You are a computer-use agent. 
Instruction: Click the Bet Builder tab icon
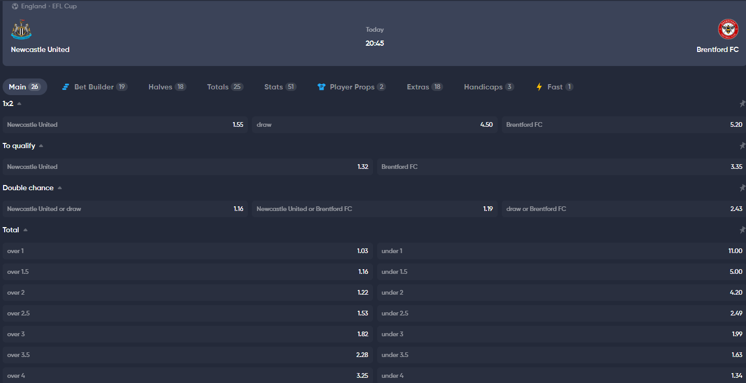pyautogui.click(x=65, y=87)
